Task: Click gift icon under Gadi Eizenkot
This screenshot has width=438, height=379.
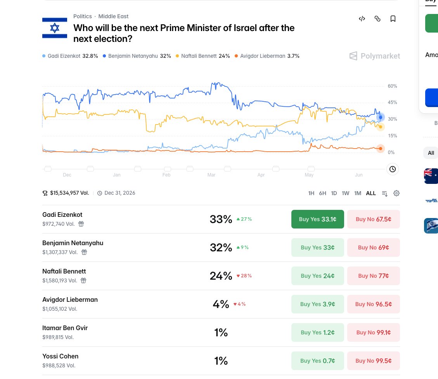Action: coord(81,224)
